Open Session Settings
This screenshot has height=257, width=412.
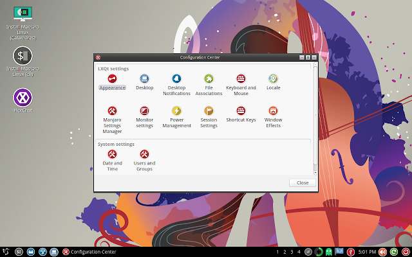(x=209, y=117)
